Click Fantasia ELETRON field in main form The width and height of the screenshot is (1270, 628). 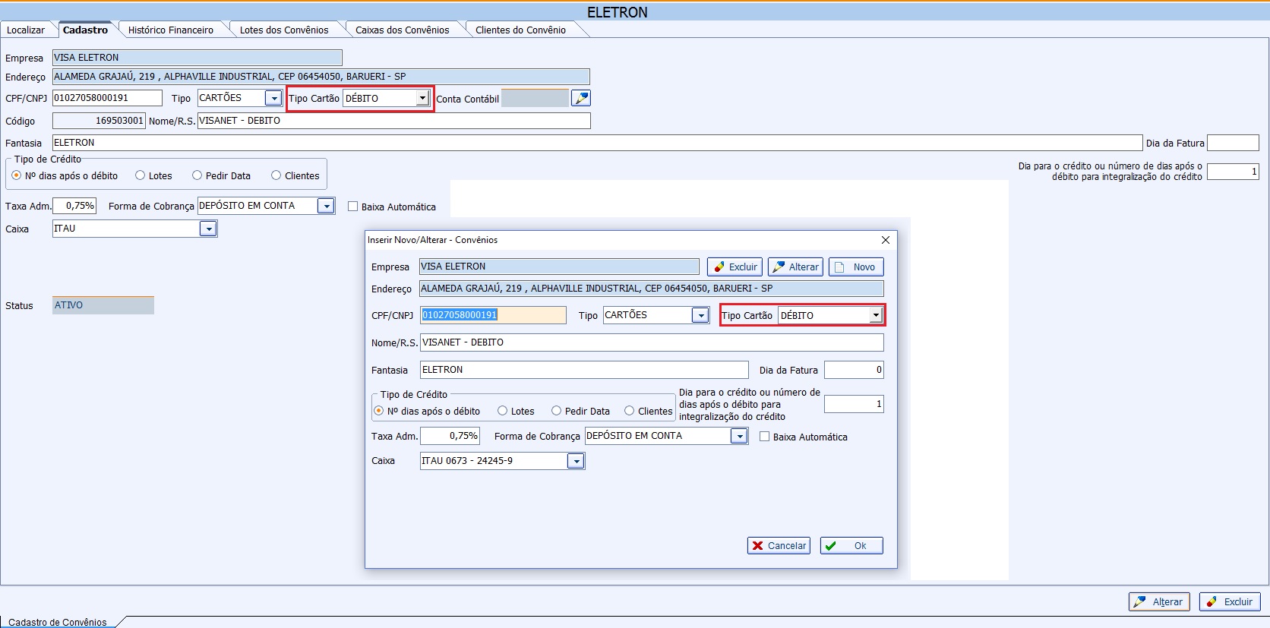597,143
